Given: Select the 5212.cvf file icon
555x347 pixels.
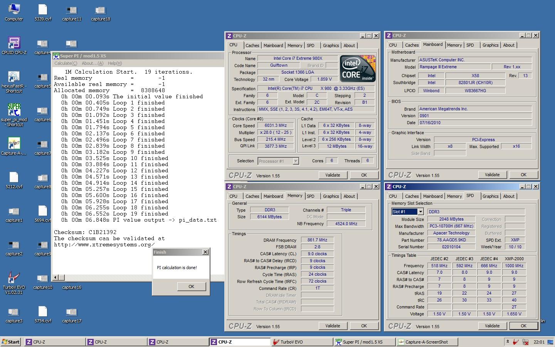Looking at the screenshot, I should click(x=14, y=180).
